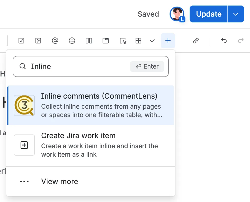Click the Saved status text
This screenshot has height=202, width=250.
tap(148, 14)
